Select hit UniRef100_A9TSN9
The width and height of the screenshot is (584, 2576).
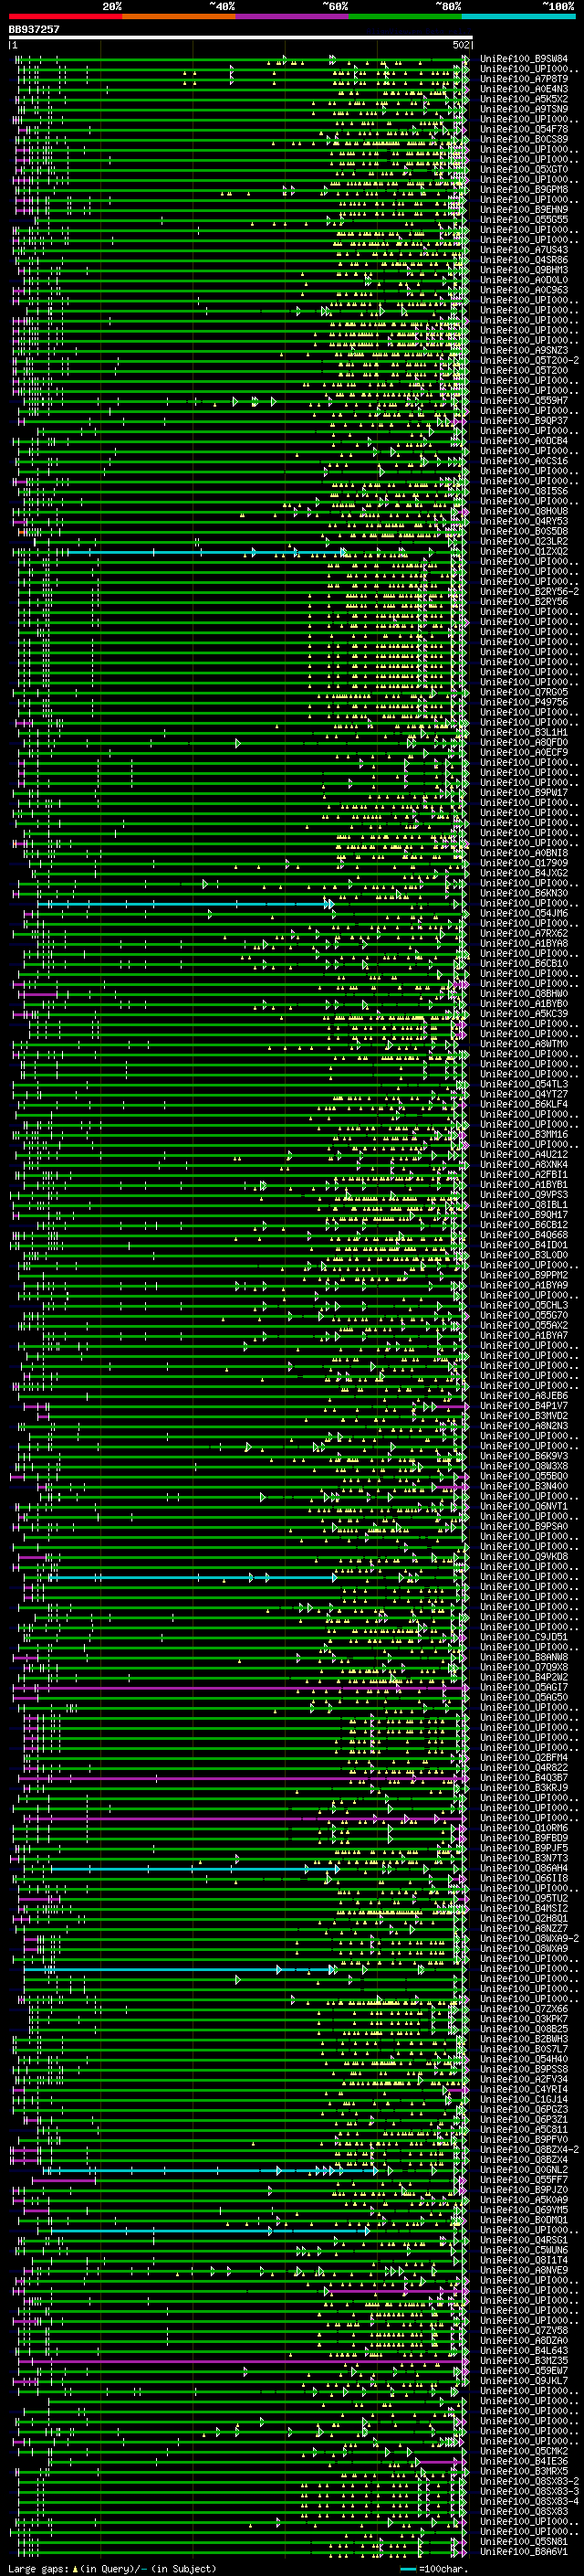[524, 109]
